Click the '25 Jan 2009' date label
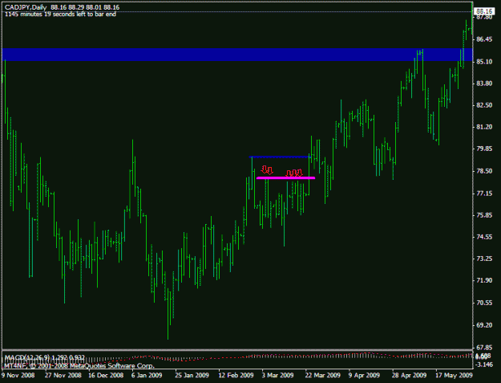501x383 pixels. (192, 375)
